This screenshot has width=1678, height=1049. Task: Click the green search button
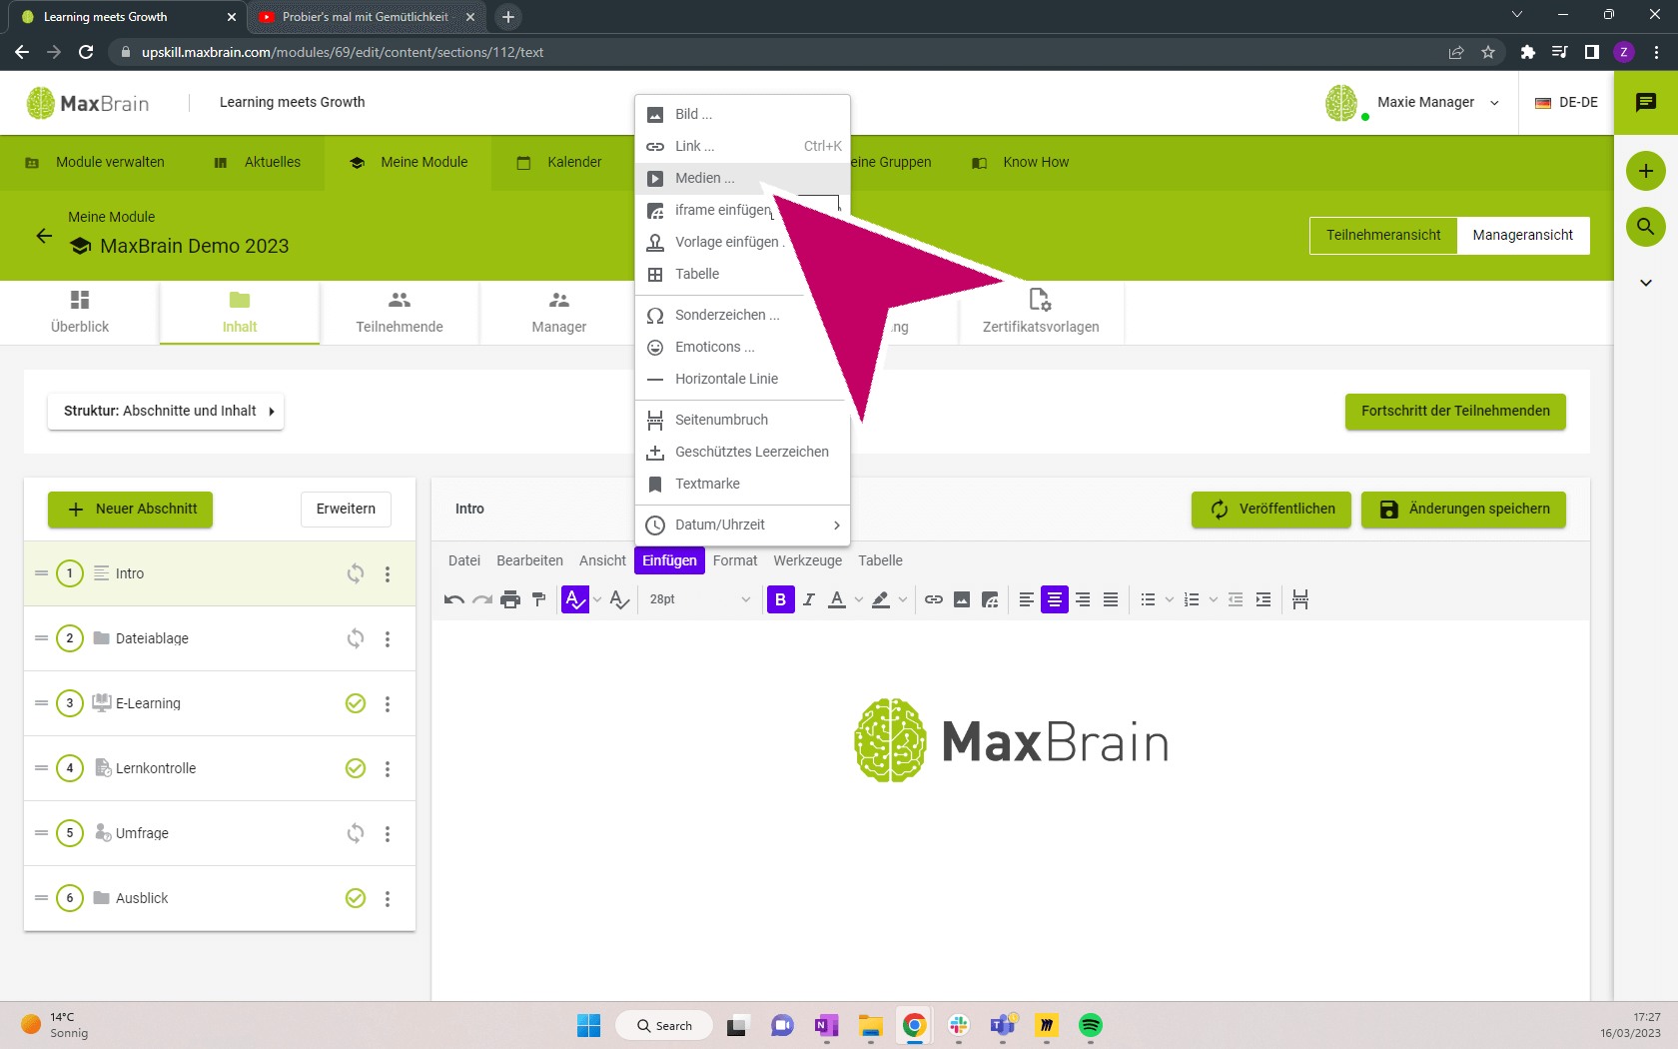(x=1646, y=227)
